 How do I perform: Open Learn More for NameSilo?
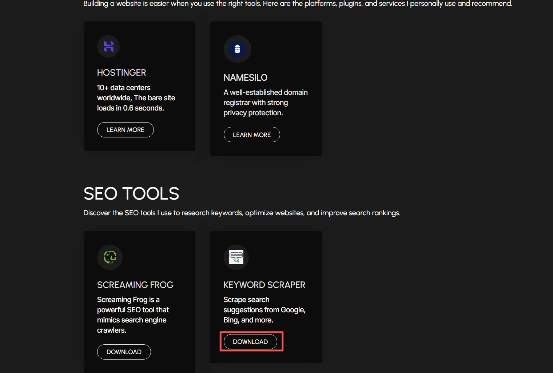tap(252, 135)
